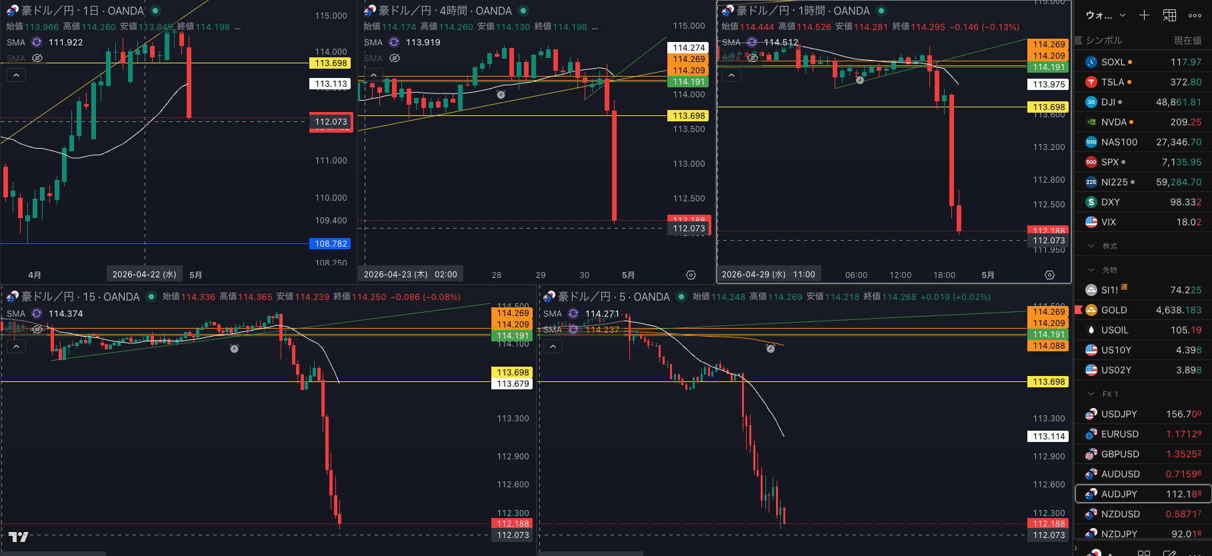
Task: Open chart settings gear on the 1-hour chart
Action: 1049,275
